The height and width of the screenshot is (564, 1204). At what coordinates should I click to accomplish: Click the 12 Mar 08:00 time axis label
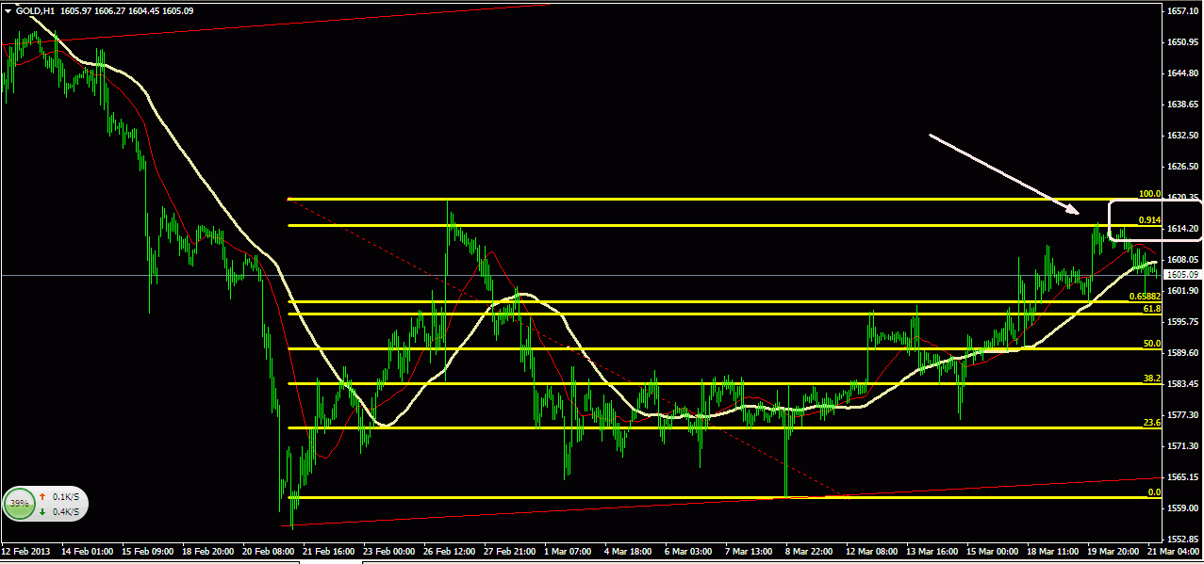[873, 551]
